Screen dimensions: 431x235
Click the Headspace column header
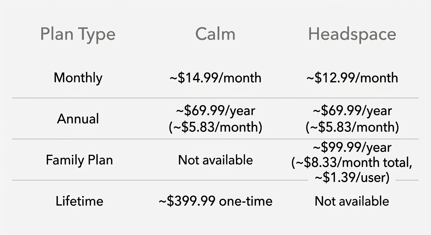(352, 34)
